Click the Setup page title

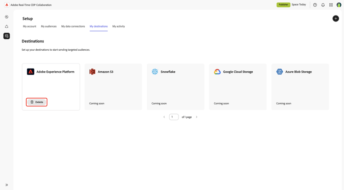(28, 19)
